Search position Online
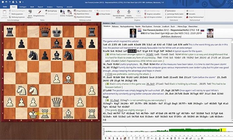 click(x=62, y=13)
